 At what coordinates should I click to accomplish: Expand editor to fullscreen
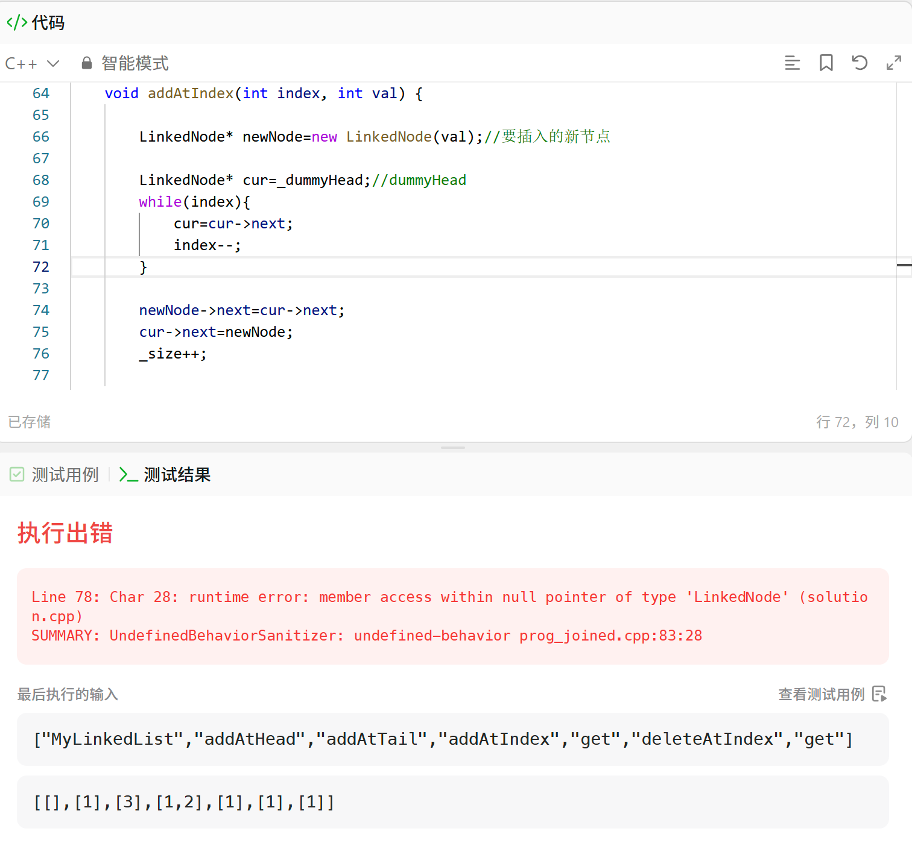tap(893, 63)
